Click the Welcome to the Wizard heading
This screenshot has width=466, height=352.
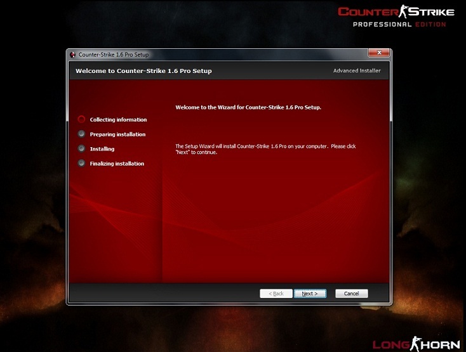(248, 107)
